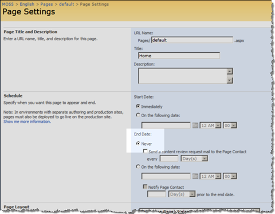This screenshot has width=275, height=214.
Task: Open the Start Date 12 AM hour dropdown
Action: pyautogui.click(x=210, y=126)
